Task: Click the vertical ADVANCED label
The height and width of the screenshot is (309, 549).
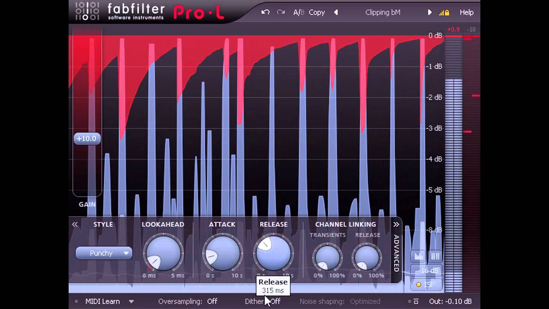Action: pyautogui.click(x=396, y=253)
